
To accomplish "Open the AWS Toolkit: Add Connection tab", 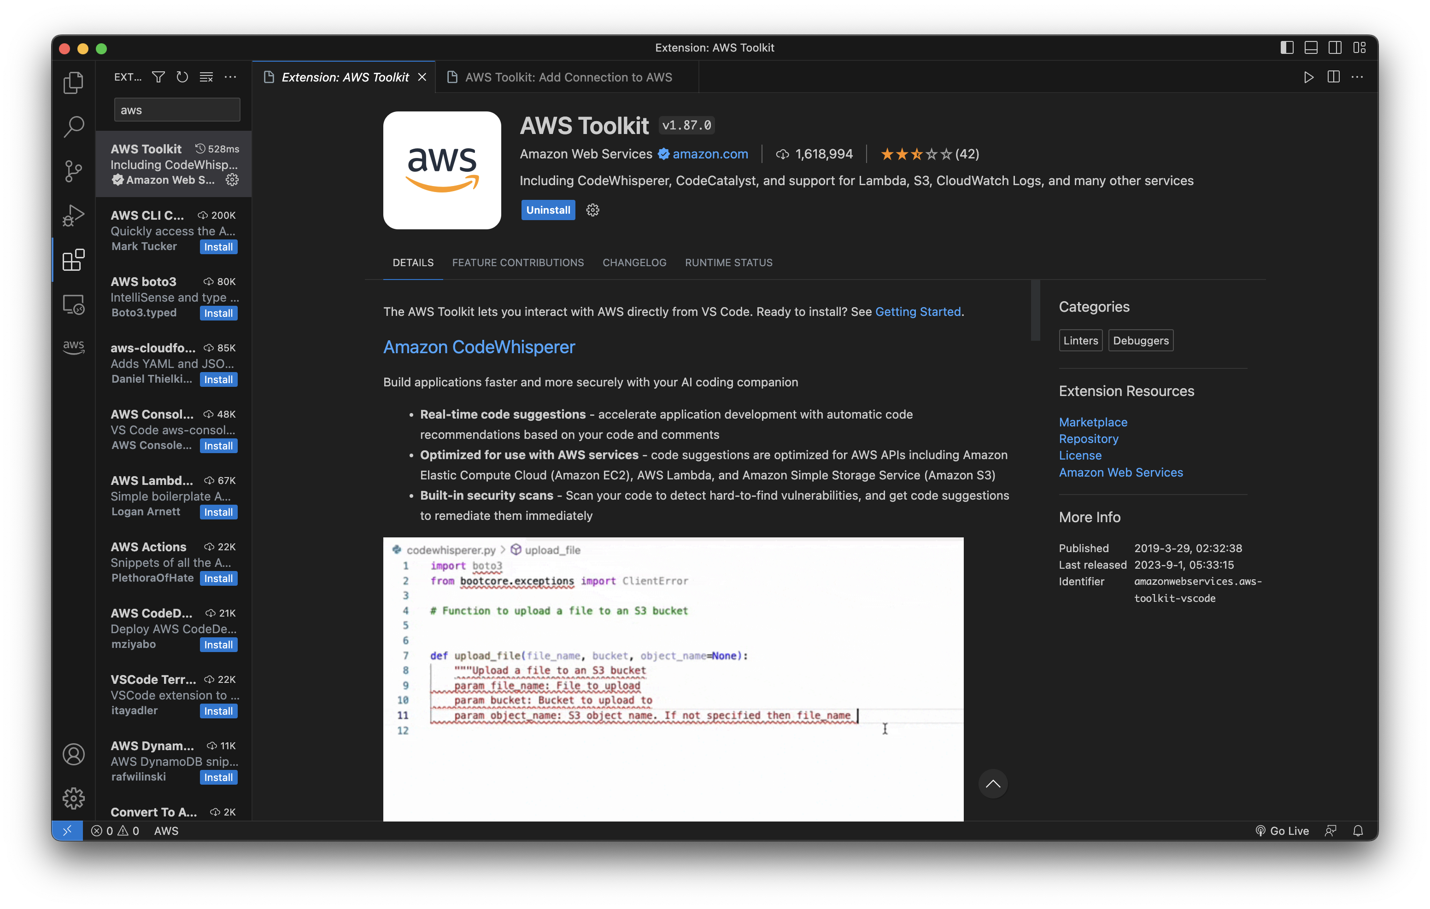I will coord(567,76).
